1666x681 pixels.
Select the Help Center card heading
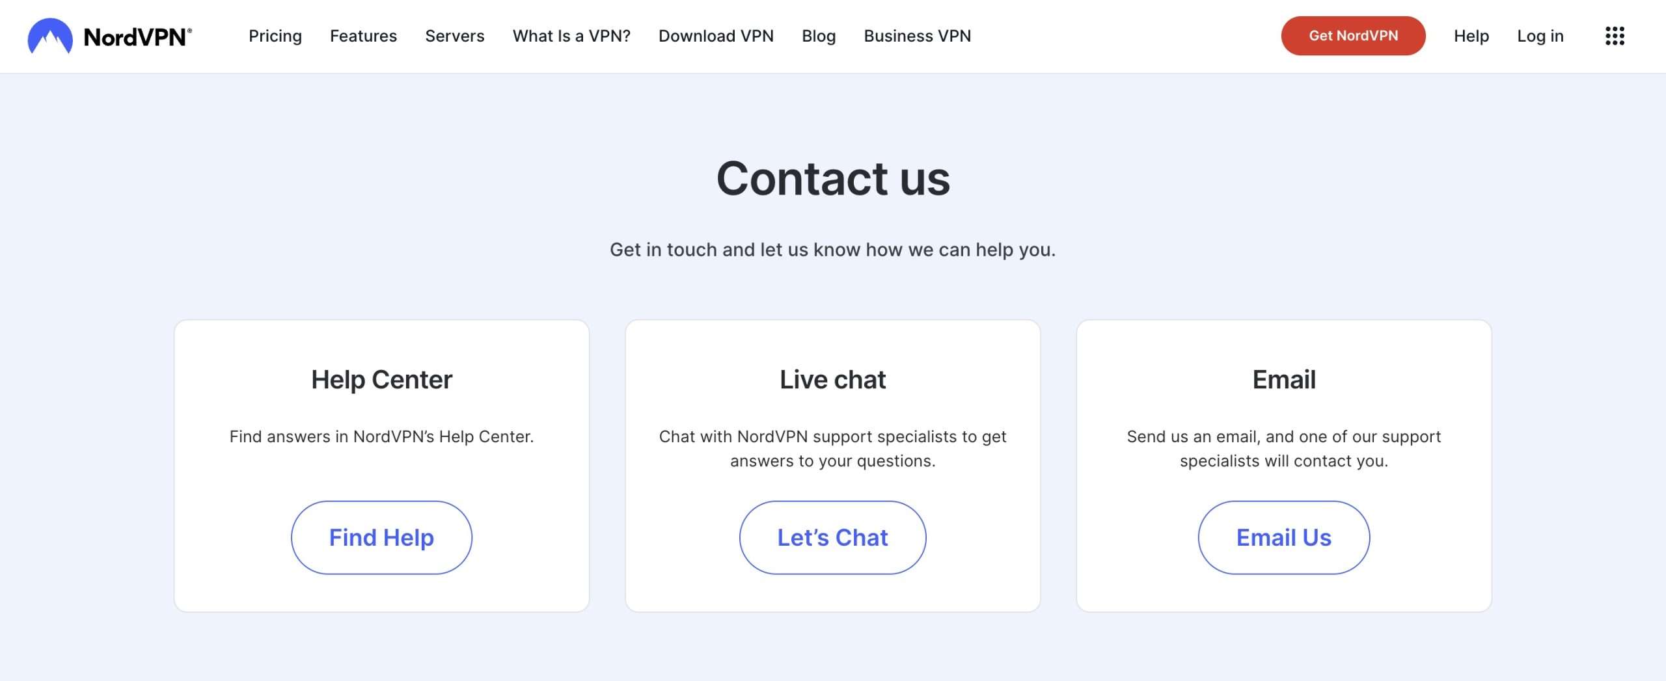tap(381, 379)
